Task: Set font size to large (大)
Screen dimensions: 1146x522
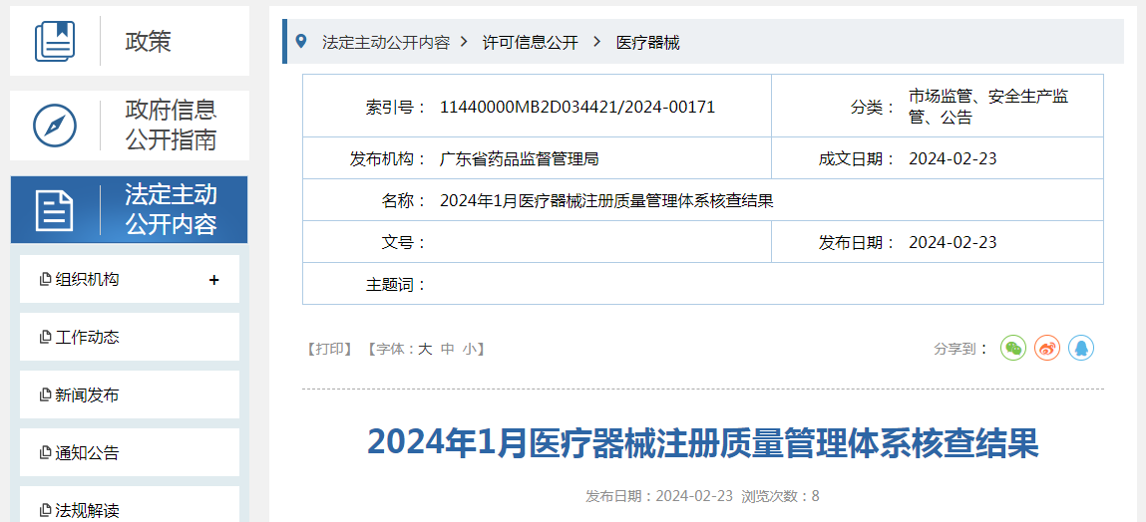Action: point(425,349)
